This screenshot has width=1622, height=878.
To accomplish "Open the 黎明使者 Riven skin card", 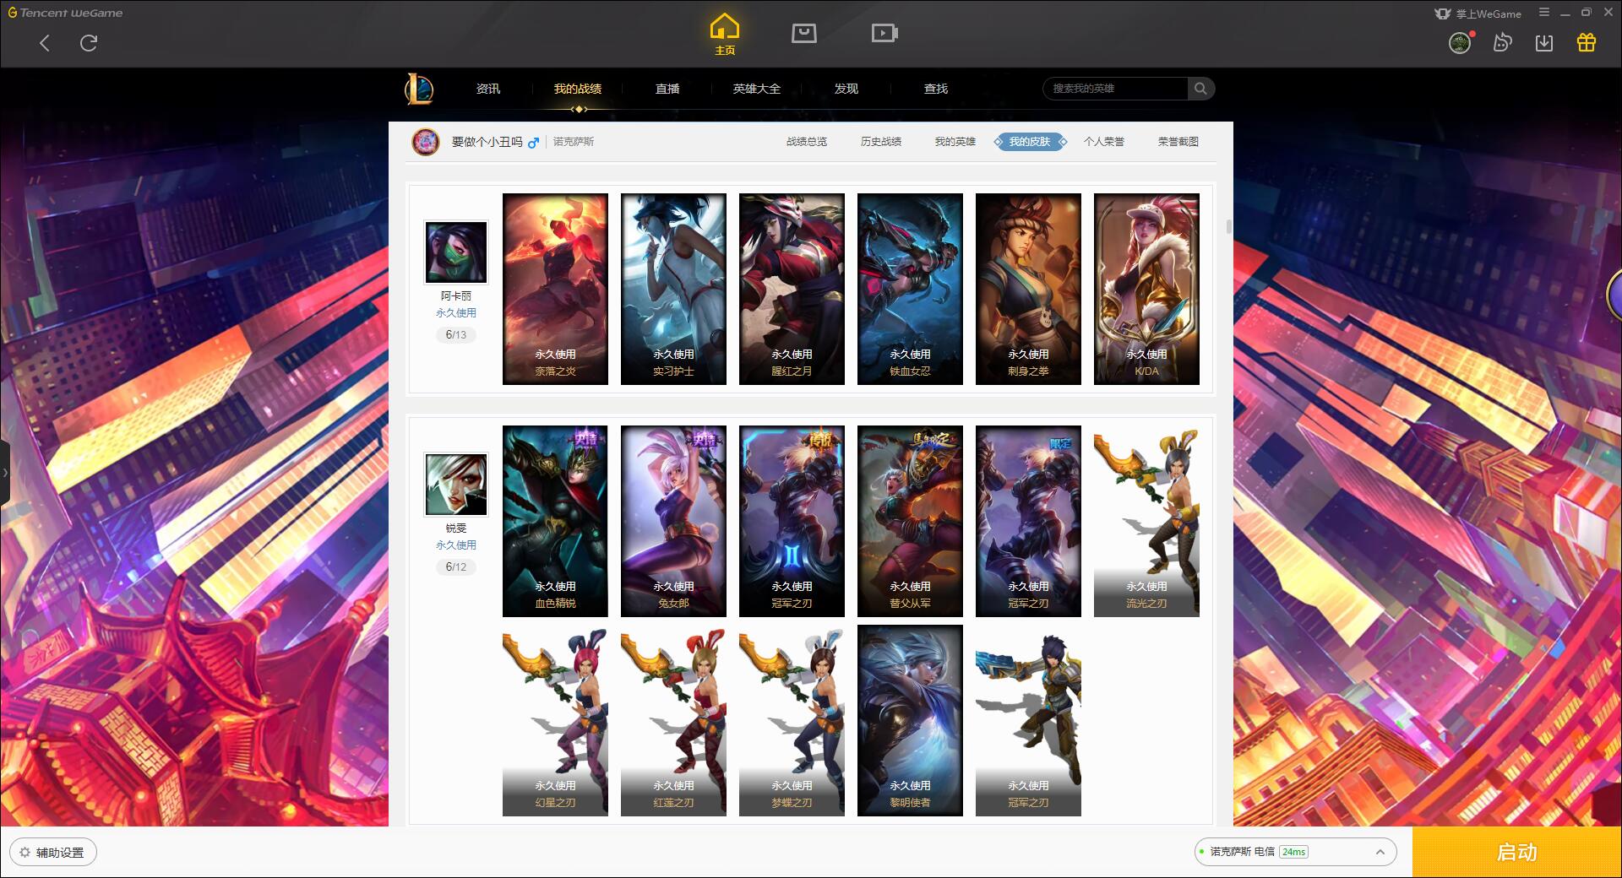I will [910, 720].
